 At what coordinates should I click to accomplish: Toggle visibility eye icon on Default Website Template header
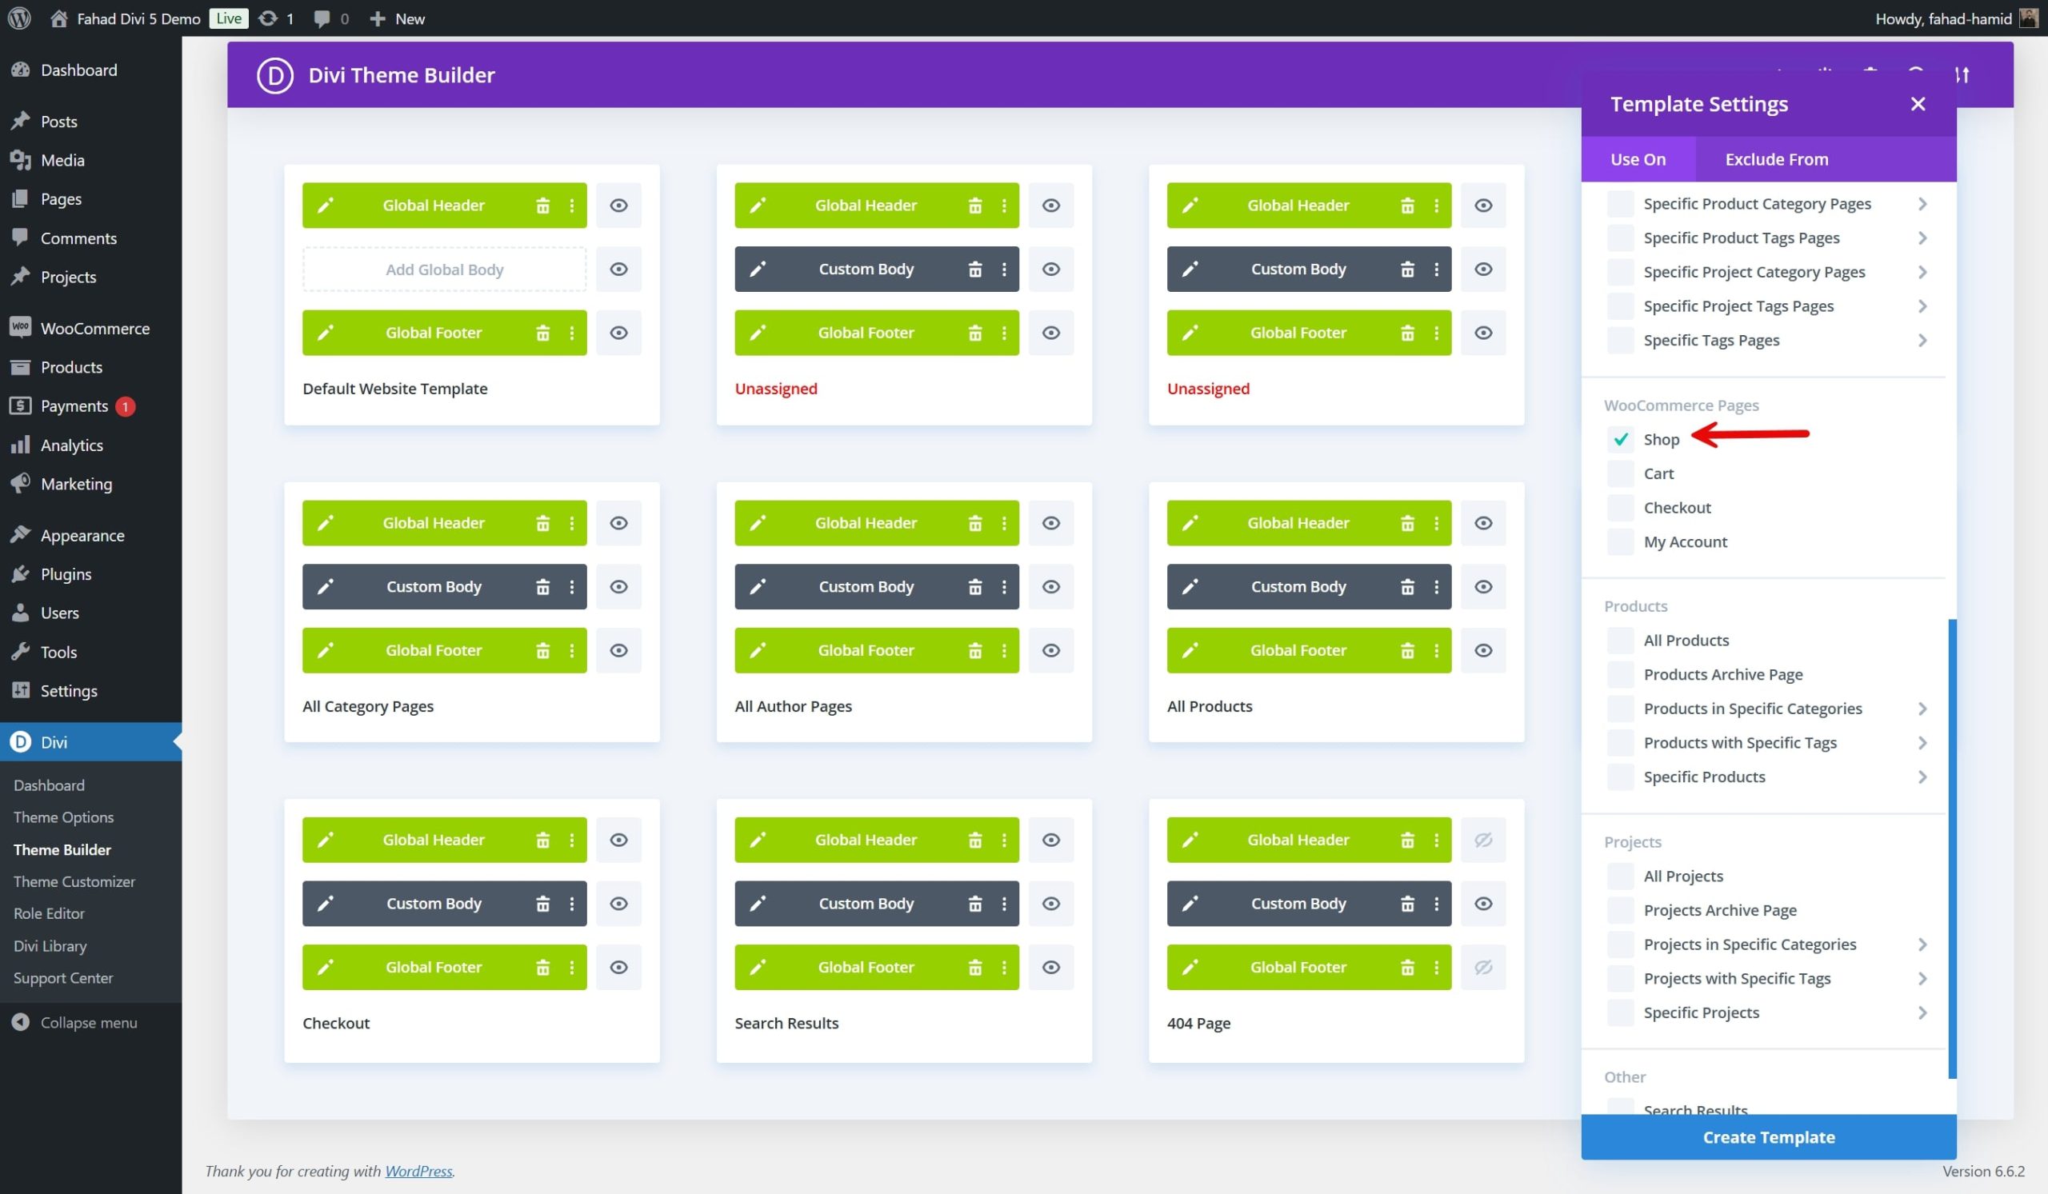tap(620, 205)
